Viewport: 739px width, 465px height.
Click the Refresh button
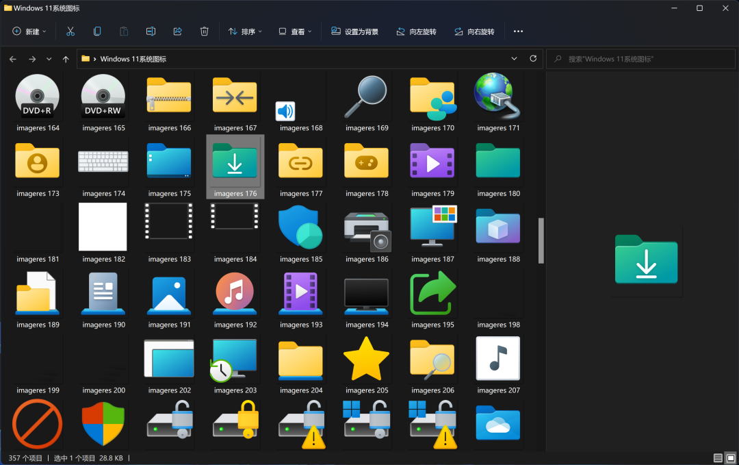click(x=533, y=58)
